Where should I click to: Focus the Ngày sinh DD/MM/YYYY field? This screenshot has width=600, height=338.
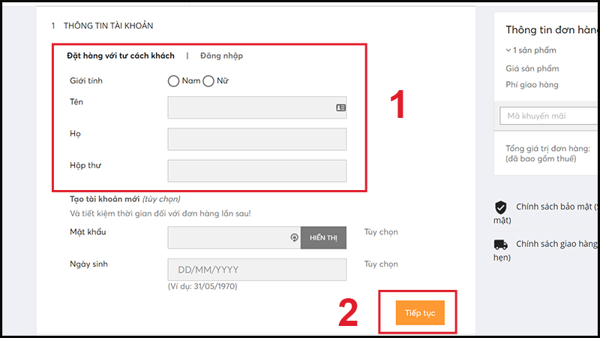257,270
